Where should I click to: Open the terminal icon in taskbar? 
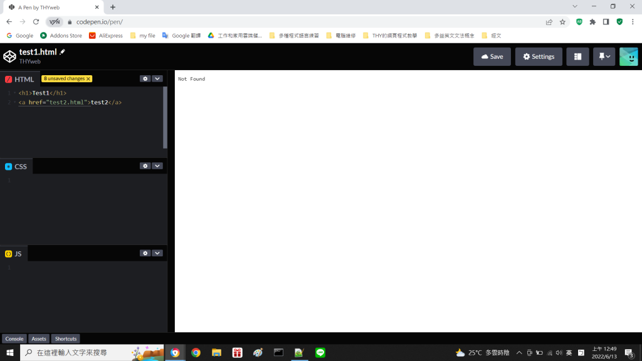(278, 352)
